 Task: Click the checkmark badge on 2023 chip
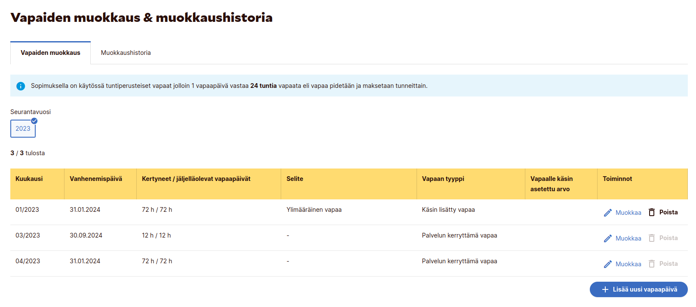(34, 121)
